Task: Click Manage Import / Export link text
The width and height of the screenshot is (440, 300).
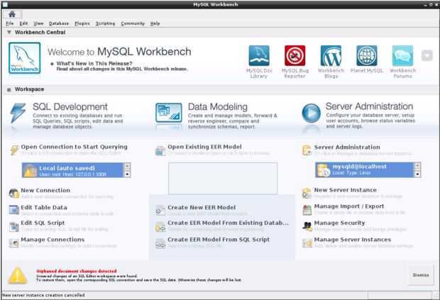Action: [348, 206]
